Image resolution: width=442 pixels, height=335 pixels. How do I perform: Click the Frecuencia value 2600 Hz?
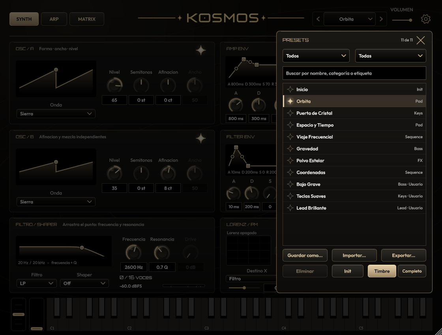coord(134,267)
